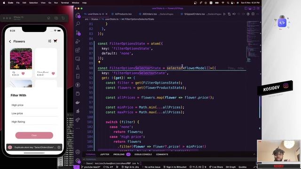Open the Selection menu in the menu bar

tap(33, 3)
